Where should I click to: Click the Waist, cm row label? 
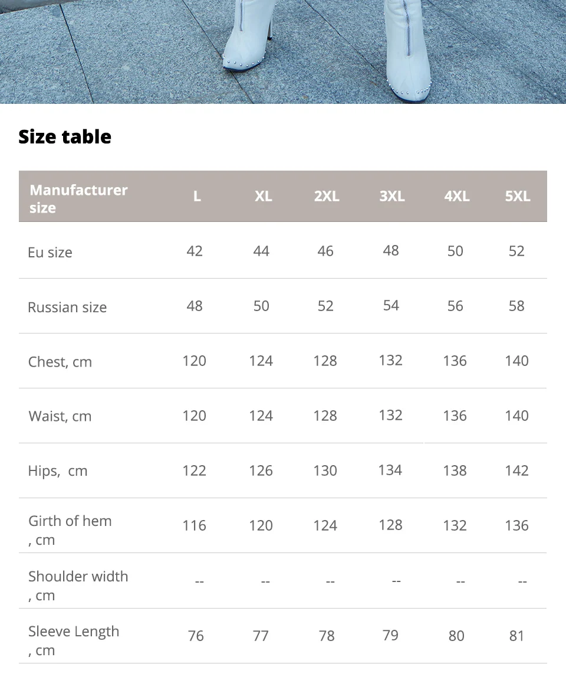pyautogui.click(x=60, y=416)
